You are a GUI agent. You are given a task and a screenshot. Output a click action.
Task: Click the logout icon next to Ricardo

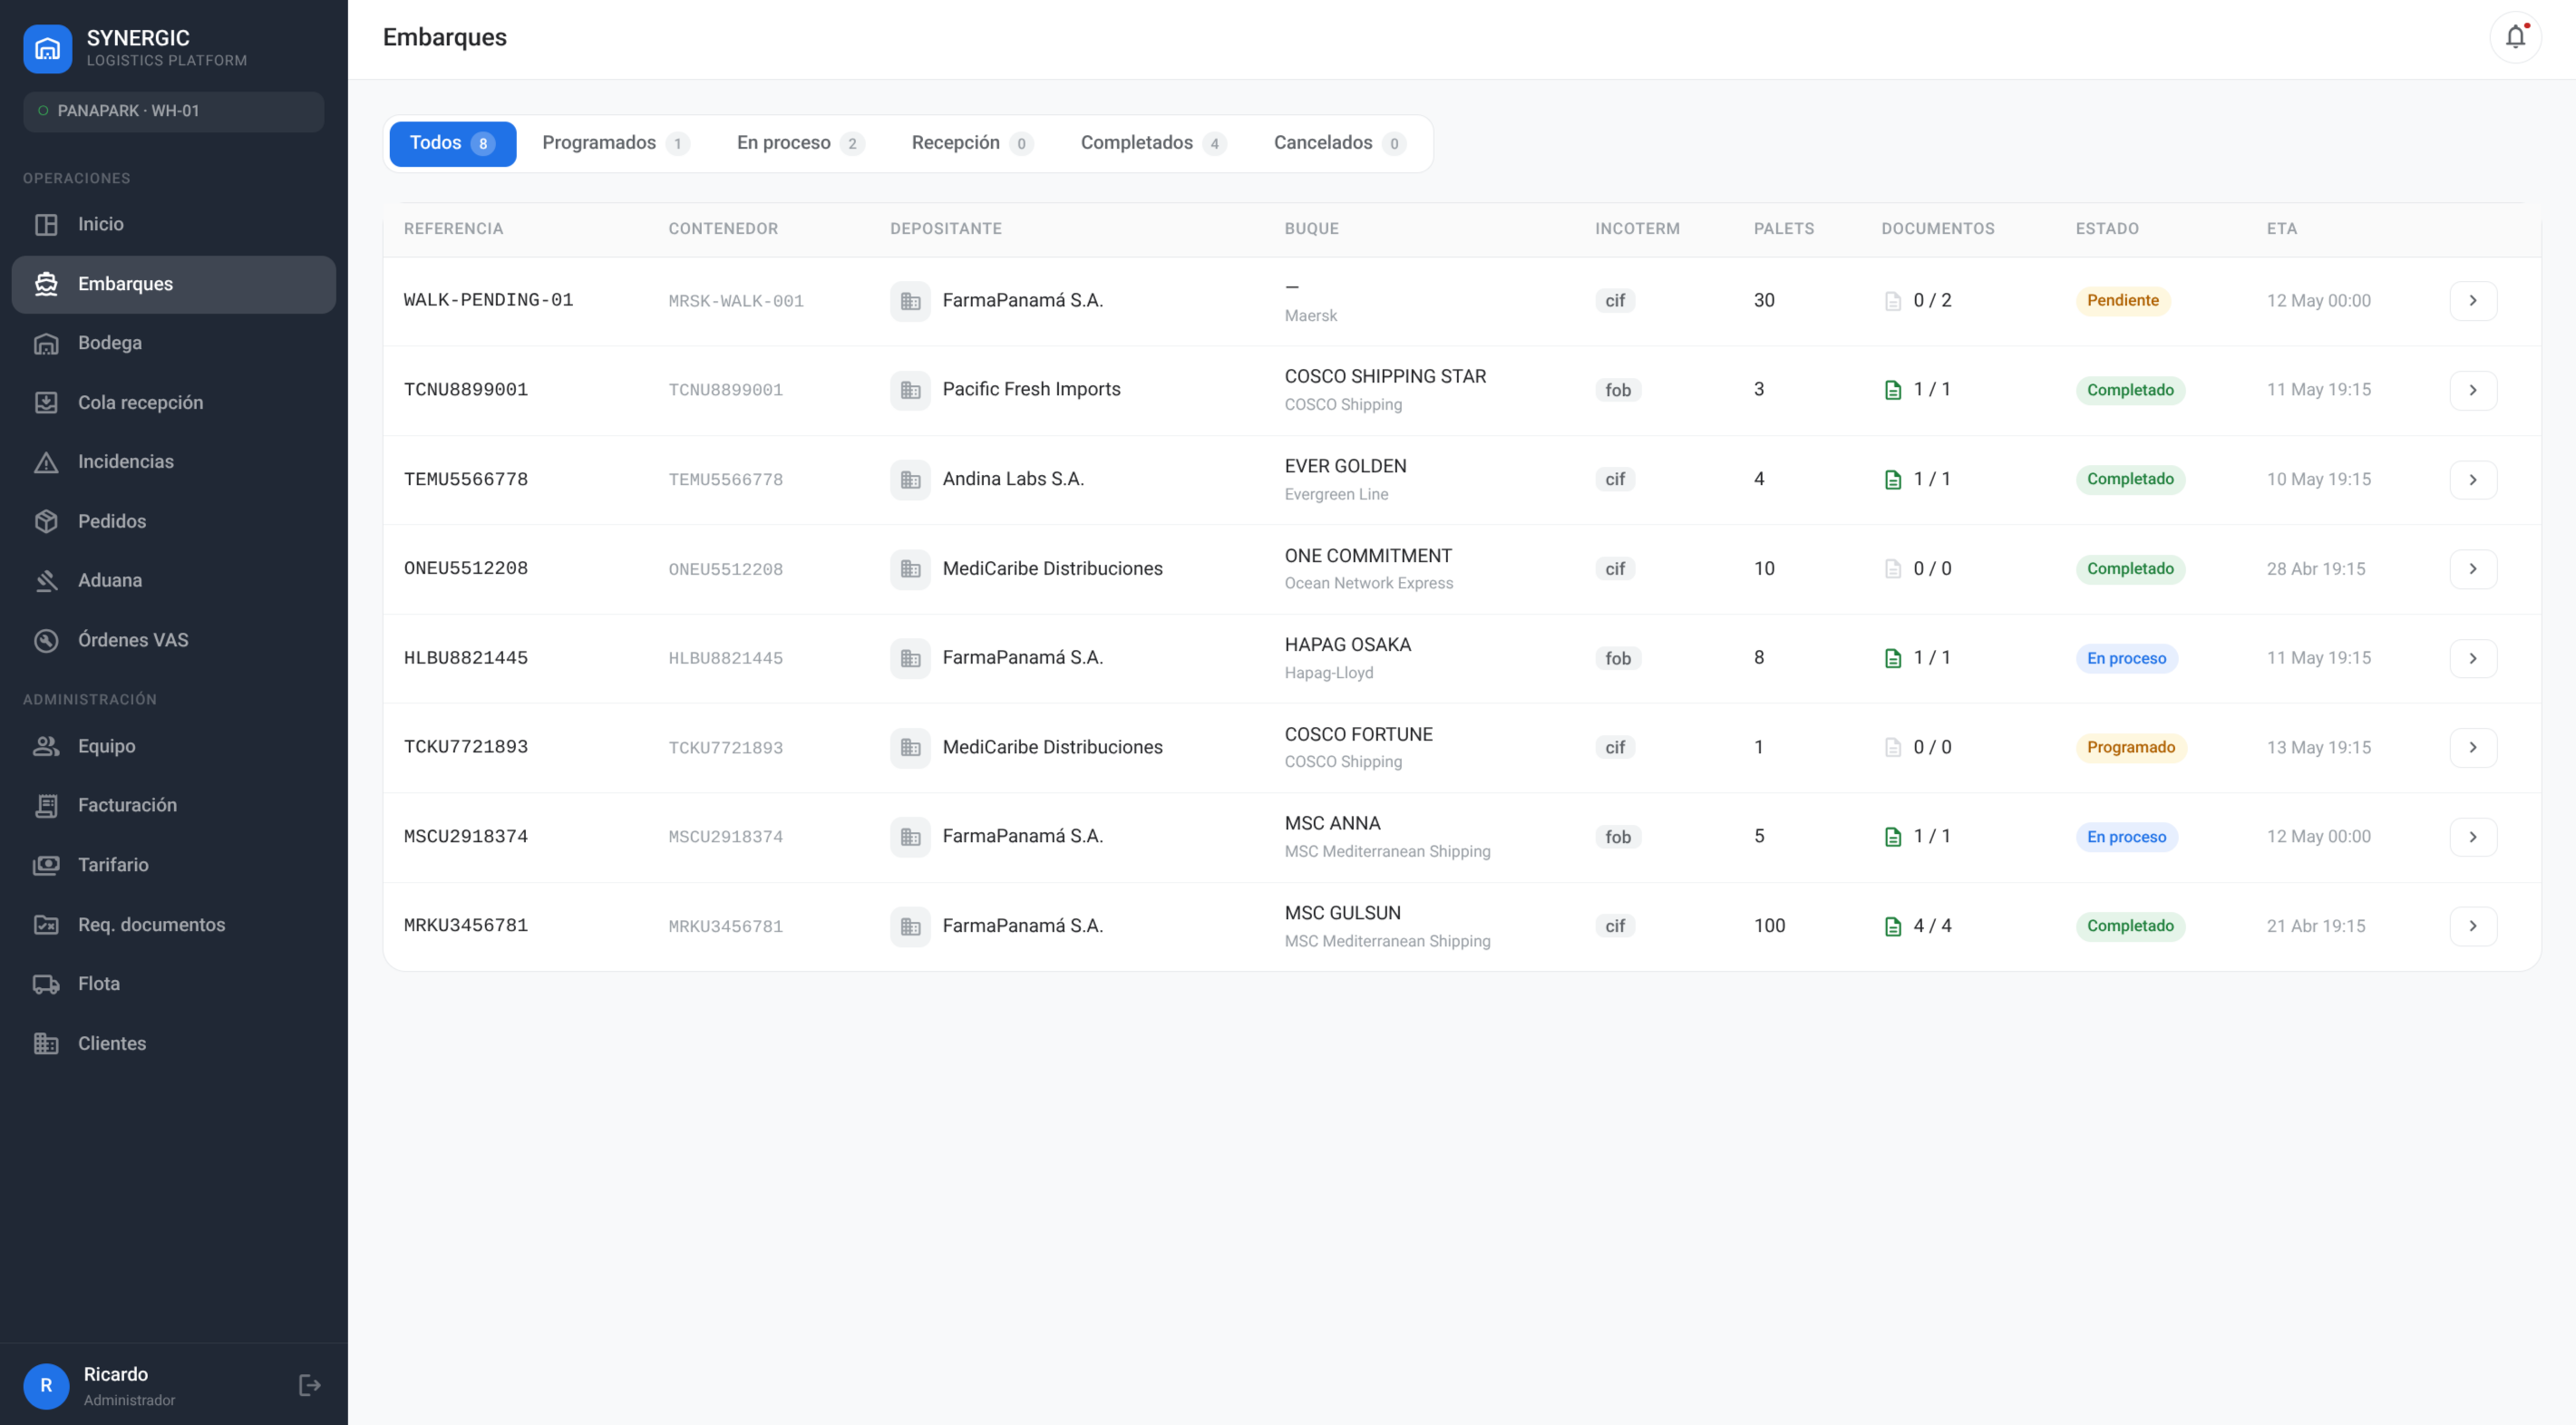(x=309, y=1385)
